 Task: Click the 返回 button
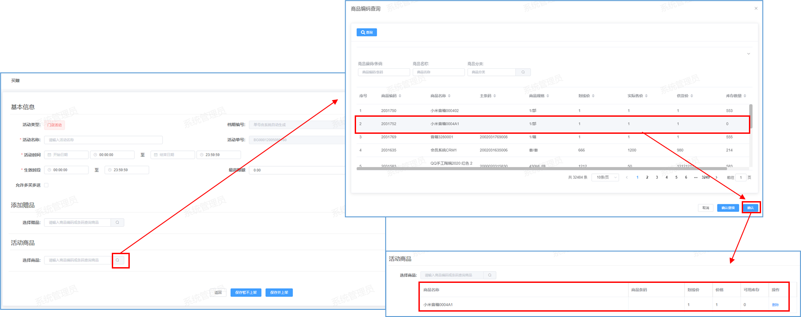coord(218,292)
